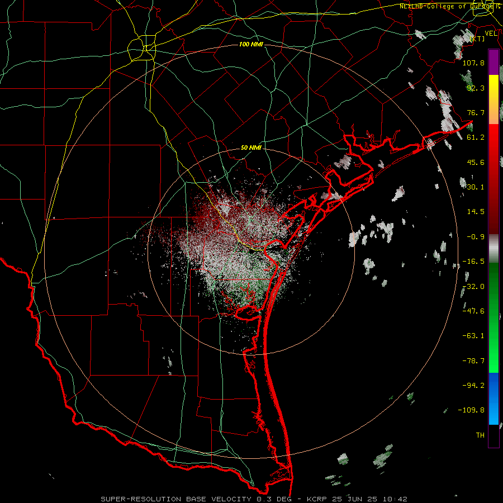The image size is (503, 503).
Task: Click the -0.9 velocity scale value
Action: (x=476, y=237)
